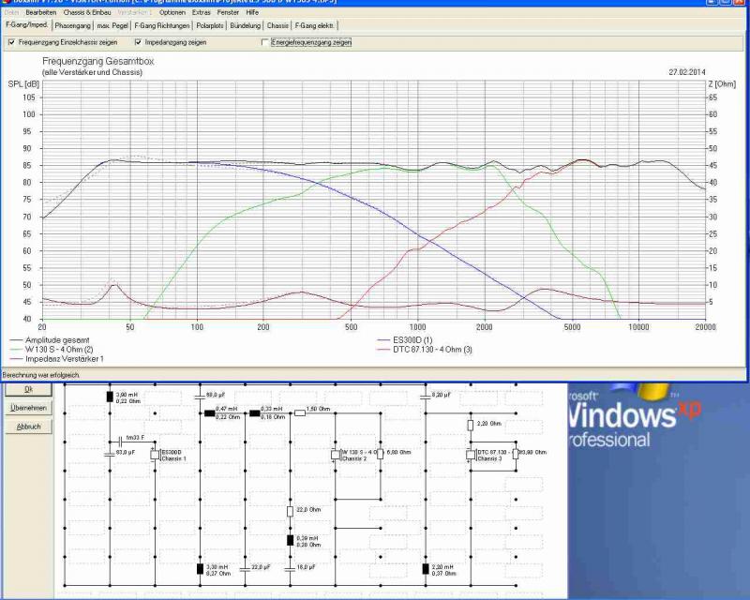Image resolution: width=750 pixels, height=600 pixels.
Task: Enable Energiefrequenzgang zeigen checkbox
Action: coord(264,42)
